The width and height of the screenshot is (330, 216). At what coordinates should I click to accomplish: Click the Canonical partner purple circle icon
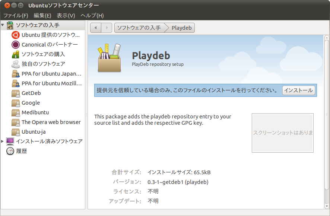[16, 45]
